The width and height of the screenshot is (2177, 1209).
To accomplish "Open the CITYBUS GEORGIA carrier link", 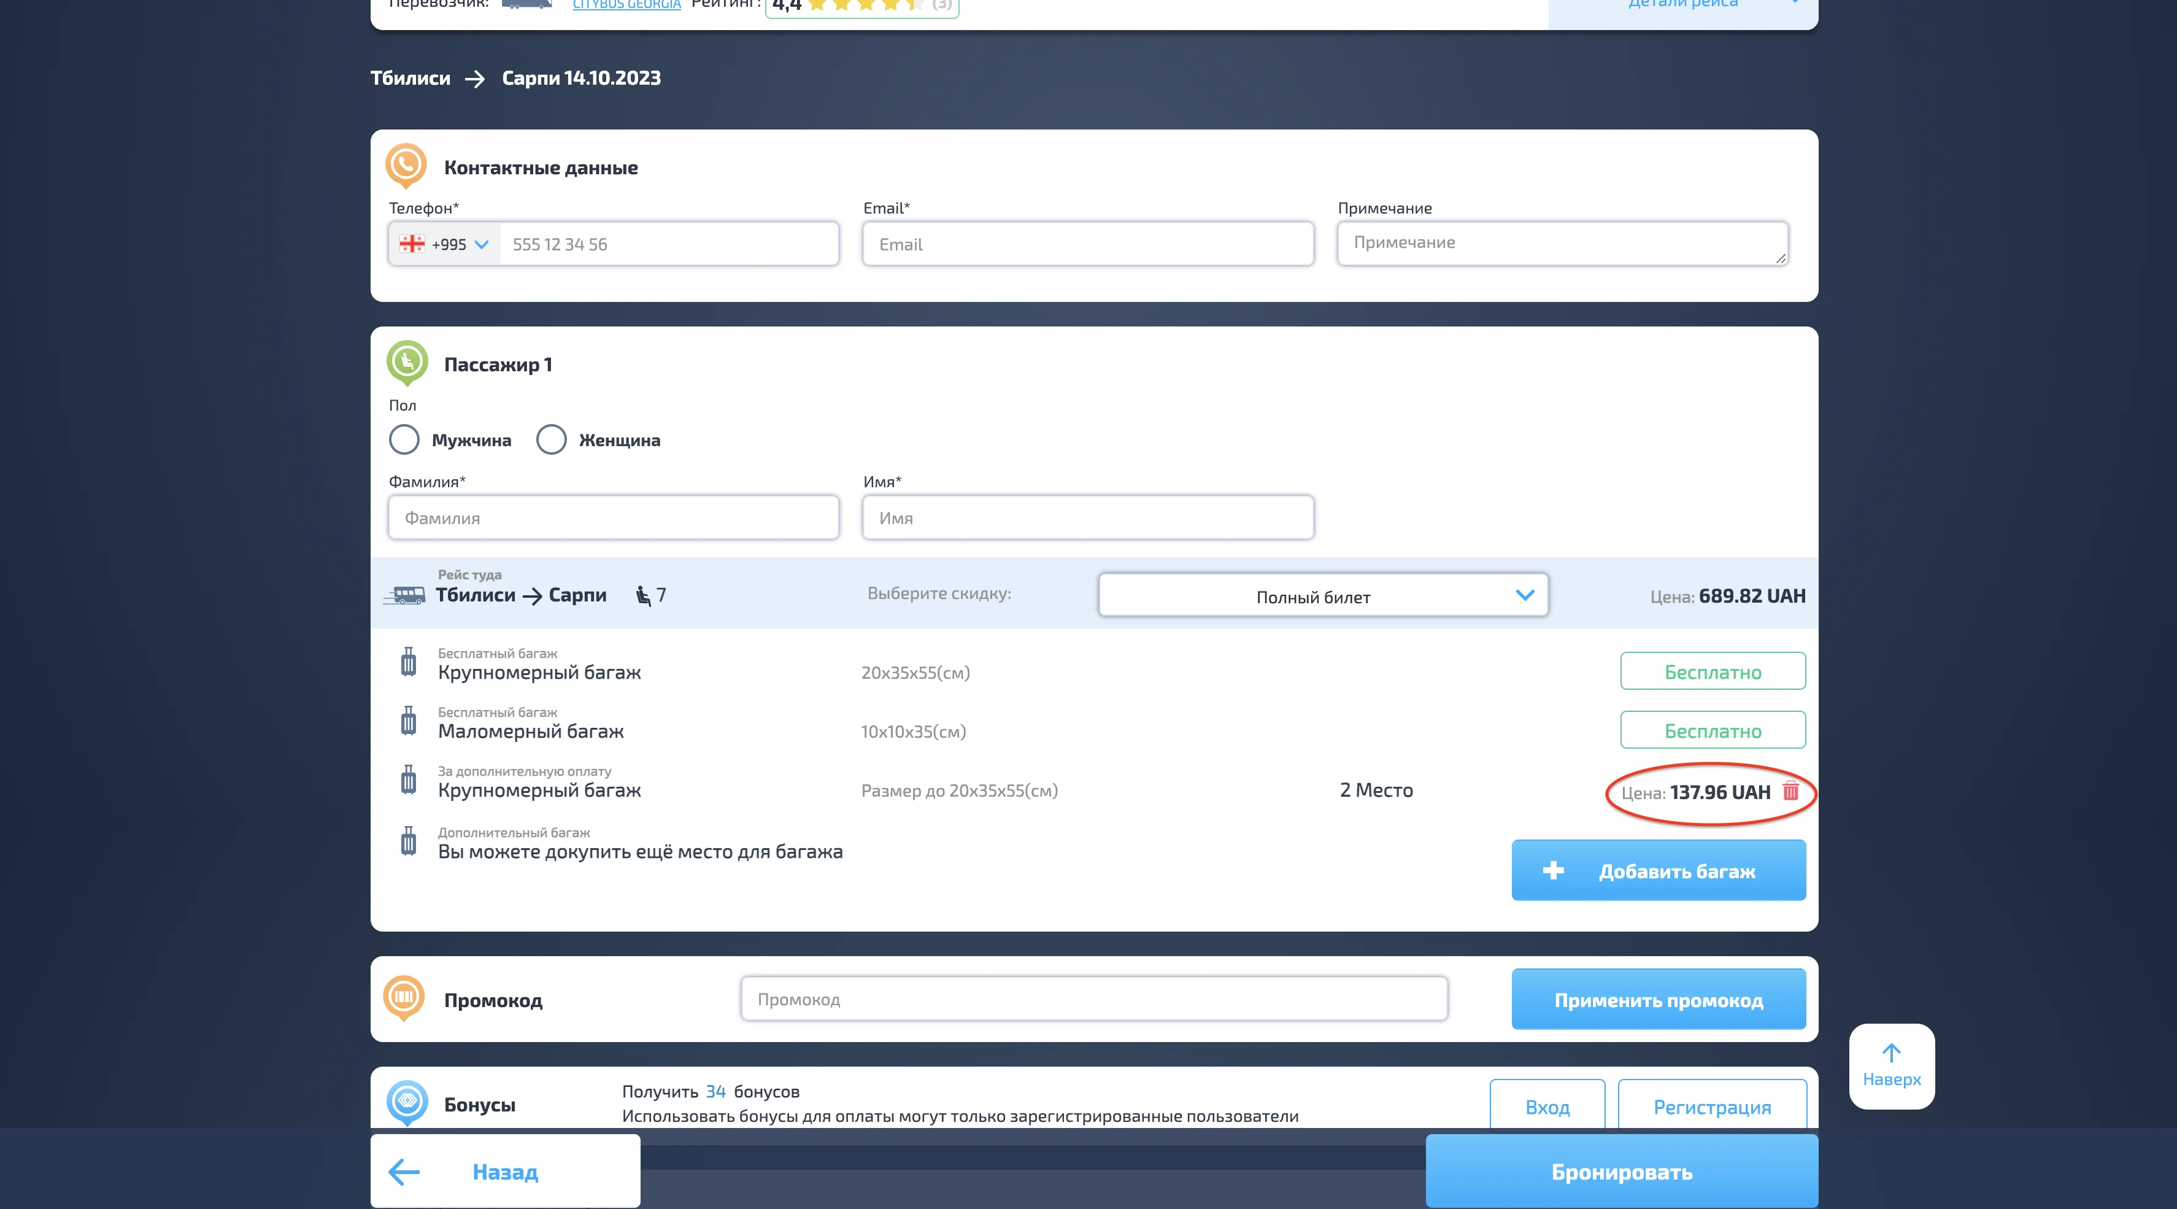I will pos(626,5).
